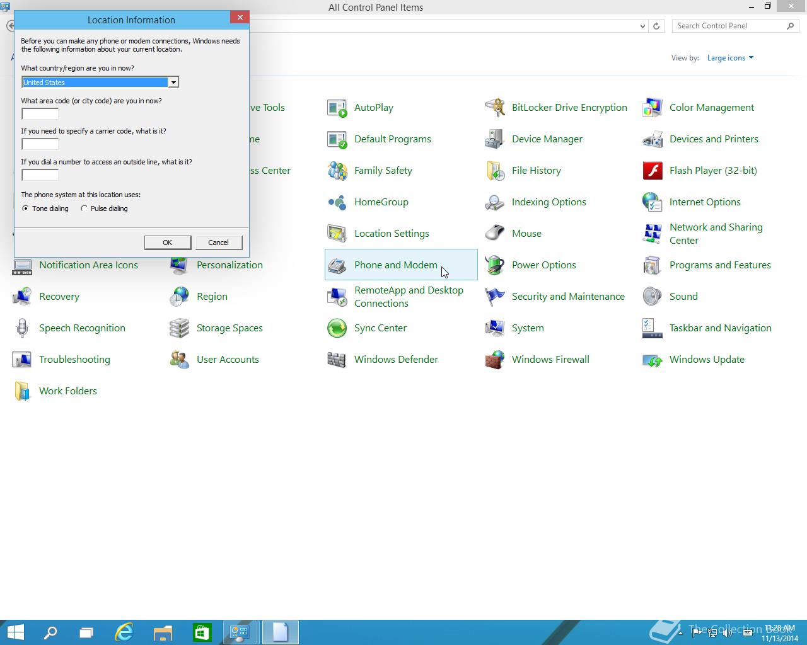
Task: Launch Internet Explorer from taskbar
Action: [124, 632]
